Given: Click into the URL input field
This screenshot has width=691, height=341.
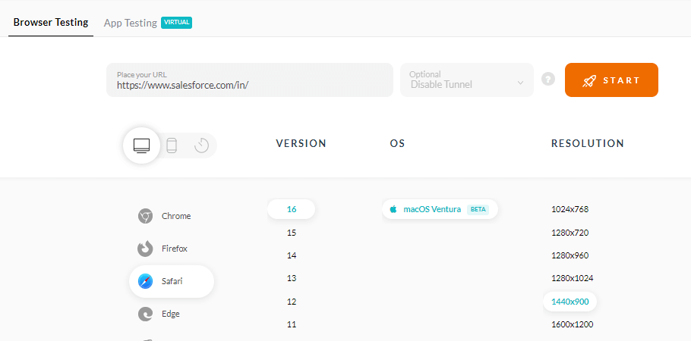Looking at the screenshot, I should 249,80.
